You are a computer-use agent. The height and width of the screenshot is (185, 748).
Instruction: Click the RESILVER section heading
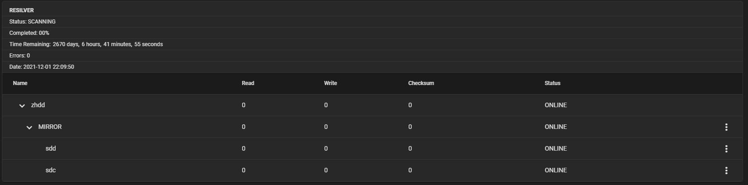coord(21,10)
